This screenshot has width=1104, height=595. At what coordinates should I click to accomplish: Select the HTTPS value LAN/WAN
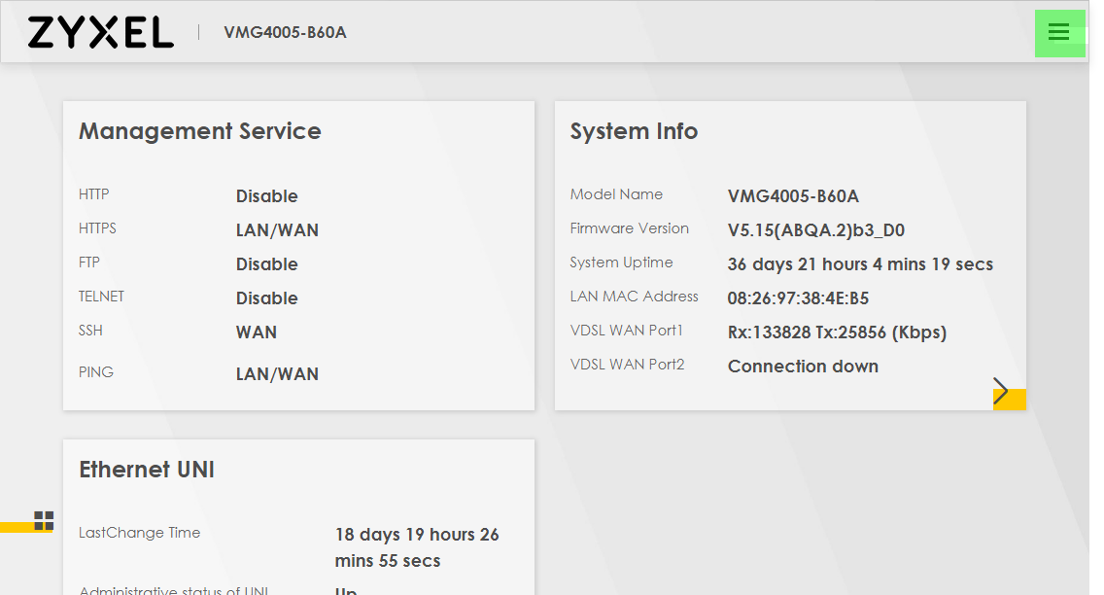[x=277, y=230]
